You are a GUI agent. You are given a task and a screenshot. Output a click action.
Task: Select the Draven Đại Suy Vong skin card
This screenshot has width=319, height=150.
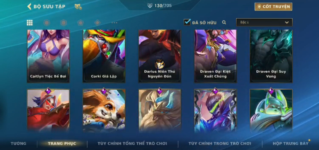coord(271,56)
